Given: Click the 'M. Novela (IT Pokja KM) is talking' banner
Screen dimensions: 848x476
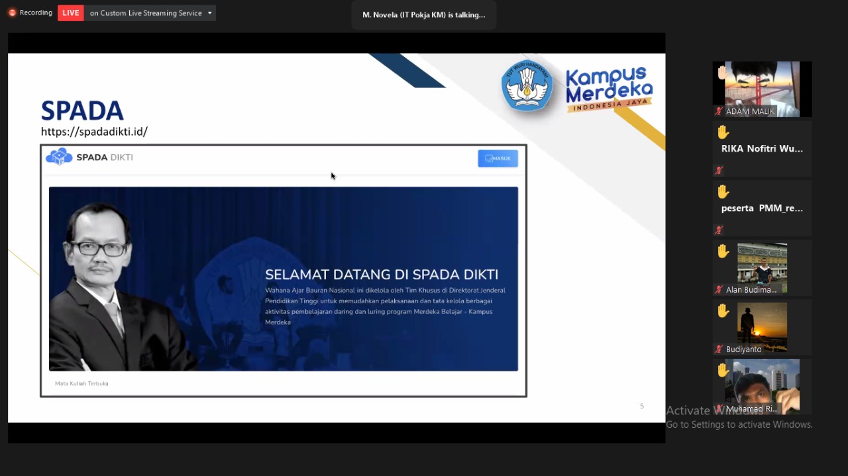Looking at the screenshot, I should (424, 15).
